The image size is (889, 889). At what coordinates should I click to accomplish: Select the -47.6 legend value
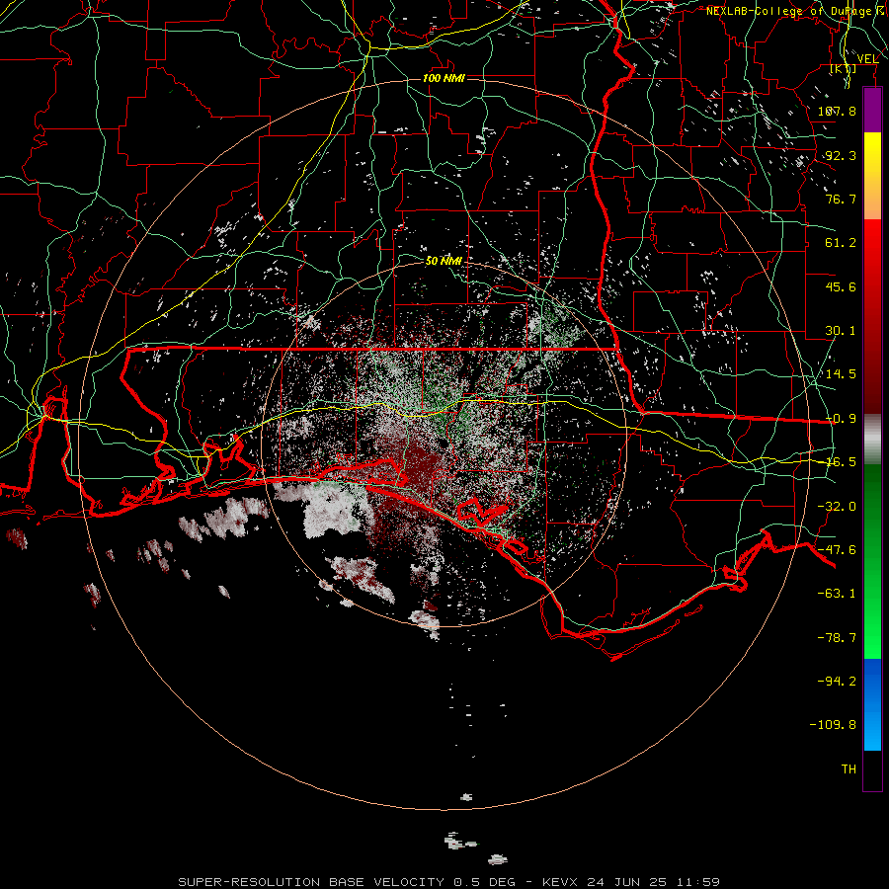[837, 550]
